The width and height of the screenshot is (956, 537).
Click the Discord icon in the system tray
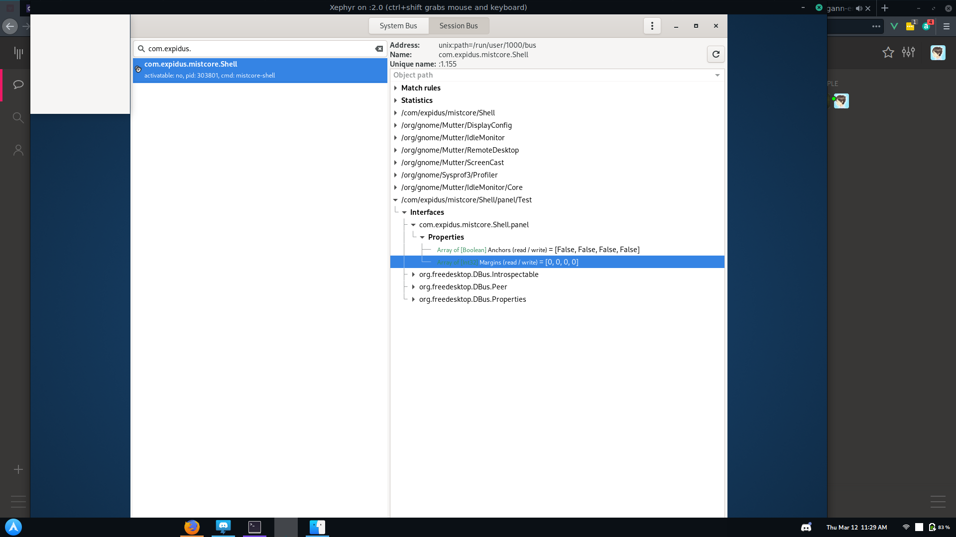click(806, 527)
